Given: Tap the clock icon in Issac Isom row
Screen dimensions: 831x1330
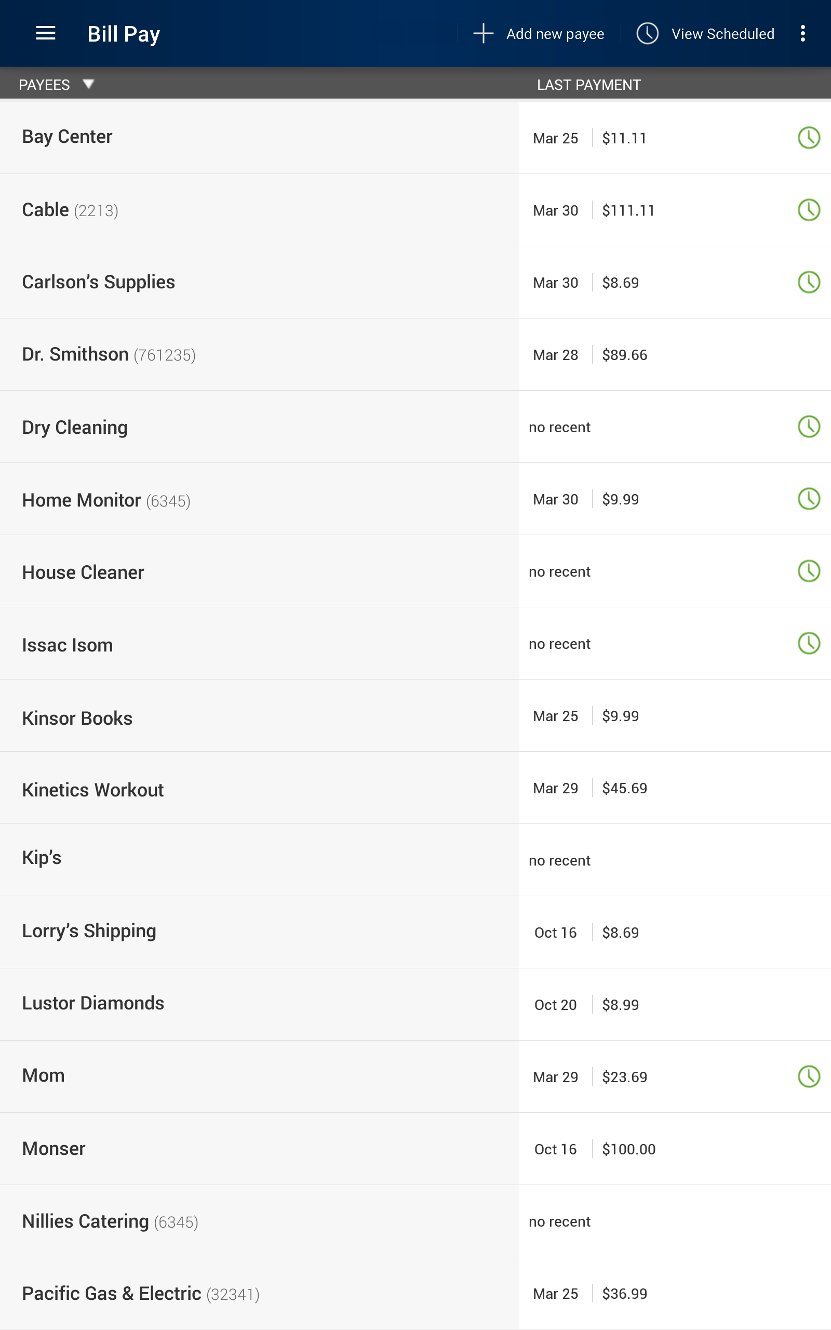Looking at the screenshot, I should tap(809, 644).
